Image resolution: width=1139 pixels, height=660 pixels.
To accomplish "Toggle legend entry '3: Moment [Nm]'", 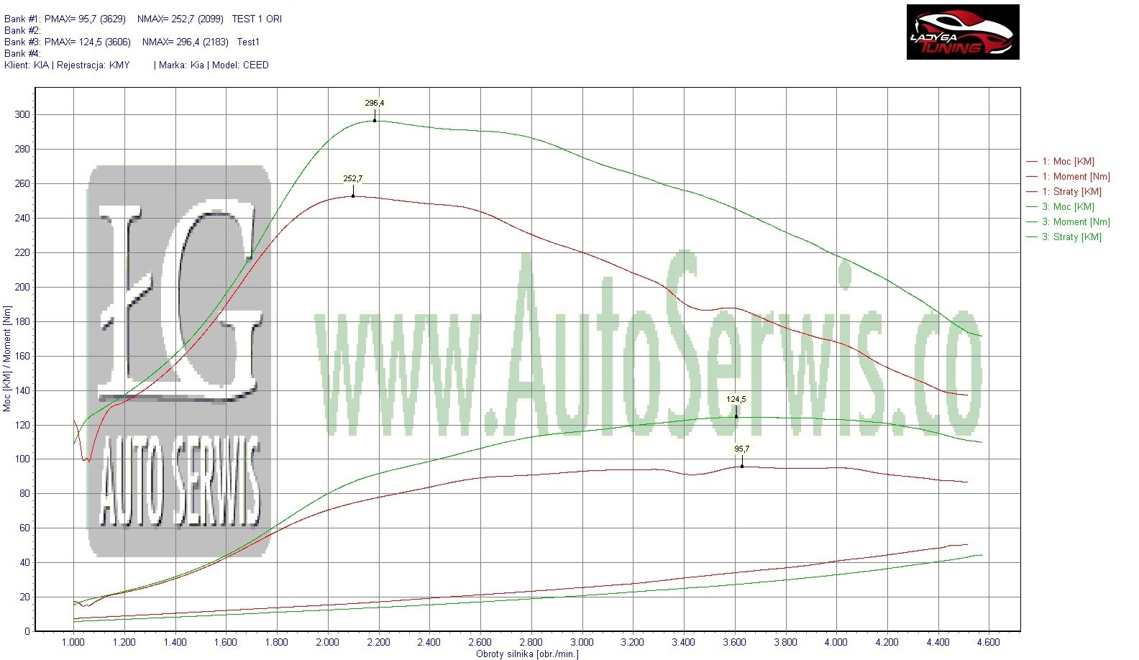I will click(x=1076, y=222).
